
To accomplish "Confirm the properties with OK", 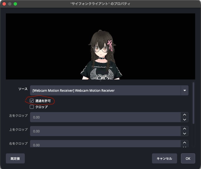I will (188, 158).
